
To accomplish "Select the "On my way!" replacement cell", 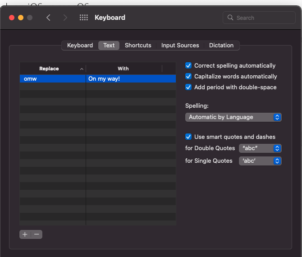I will point(131,79).
